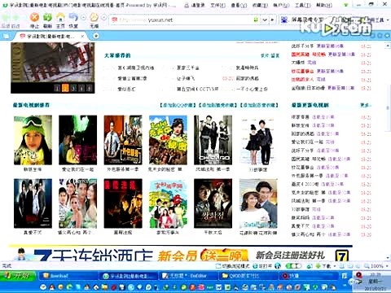Open the 帐户(U) menu
This screenshot has width=391, height=293.
(282, 5)
